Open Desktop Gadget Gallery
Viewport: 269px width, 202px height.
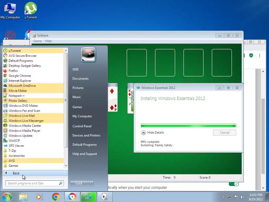(x=33, y=65)
